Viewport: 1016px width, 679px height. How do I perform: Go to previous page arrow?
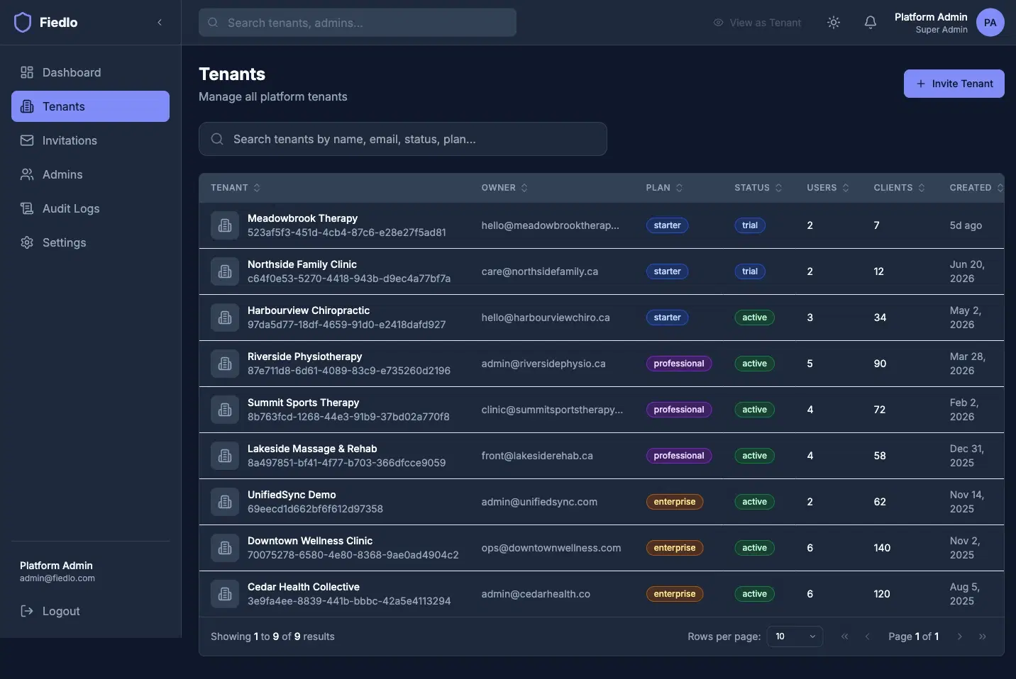tap(867, 636)
